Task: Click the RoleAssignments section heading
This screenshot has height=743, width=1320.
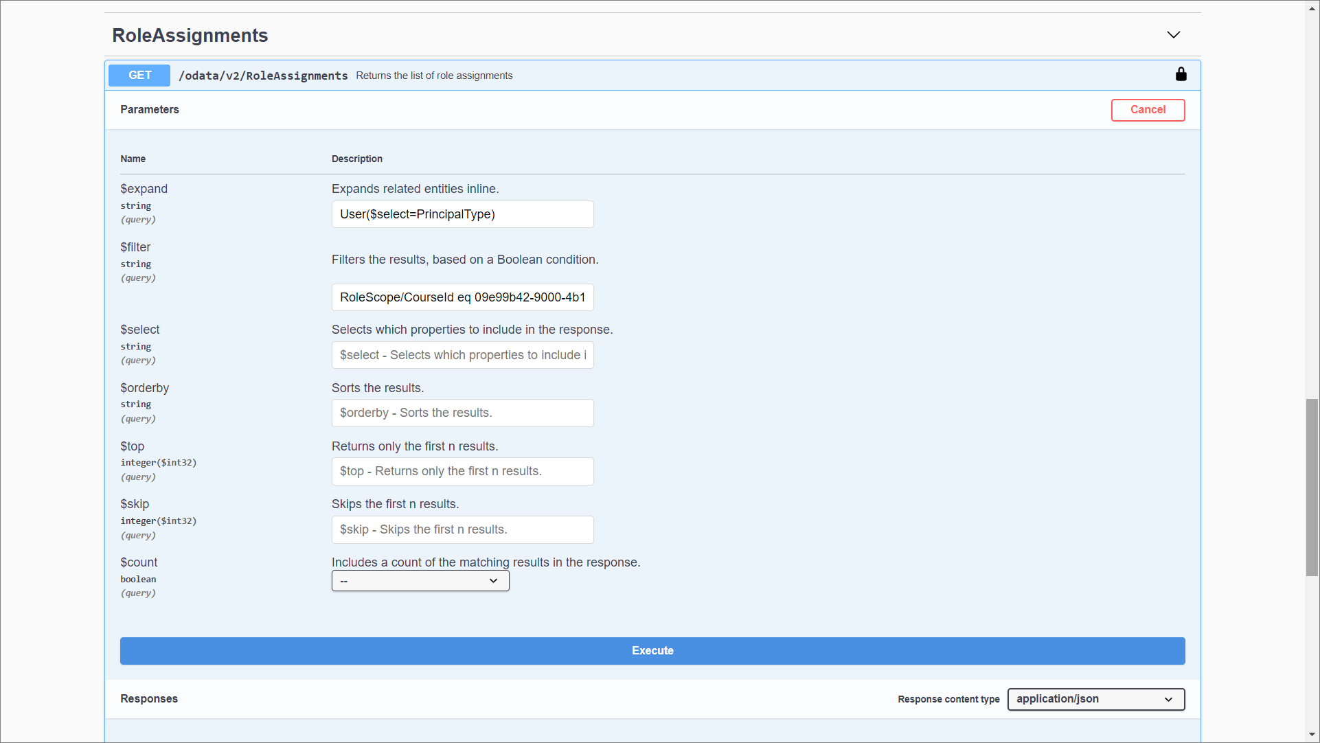Action: point(190,35)
